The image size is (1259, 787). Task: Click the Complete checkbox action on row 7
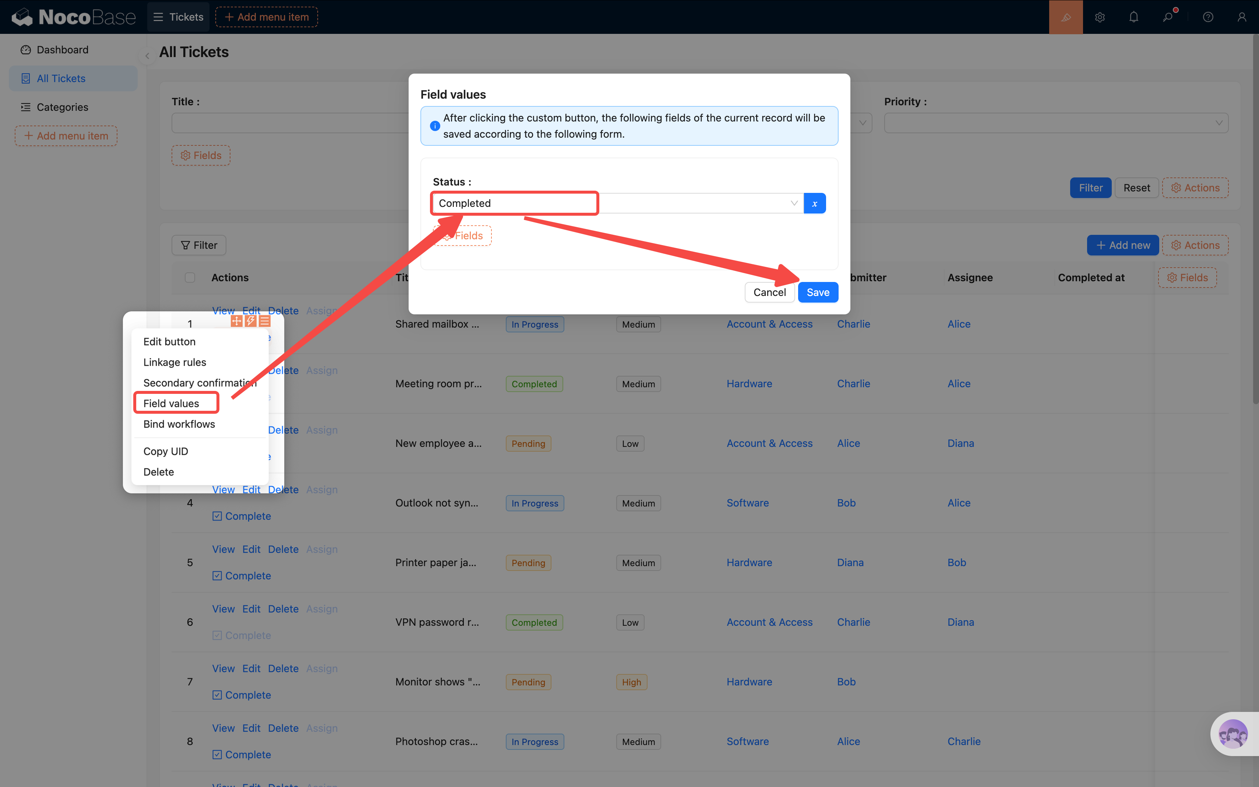[241, 695]
